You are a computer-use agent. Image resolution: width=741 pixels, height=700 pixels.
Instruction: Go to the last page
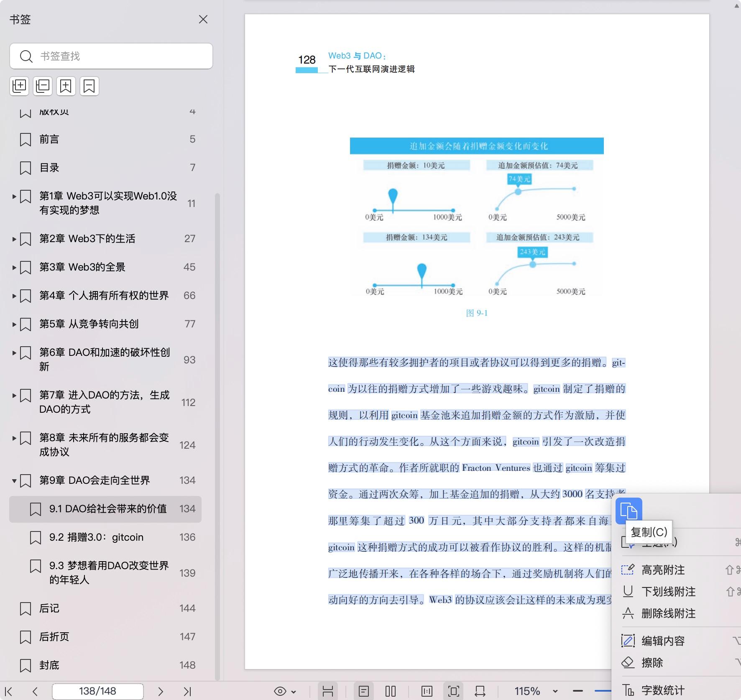pyautogui.click(x=187, y=691)
